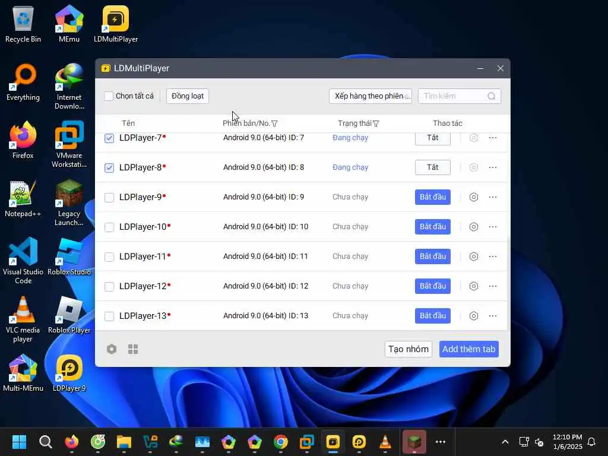Click Tạo nhóm button
The image size is (608, 456).
[408, 349]
